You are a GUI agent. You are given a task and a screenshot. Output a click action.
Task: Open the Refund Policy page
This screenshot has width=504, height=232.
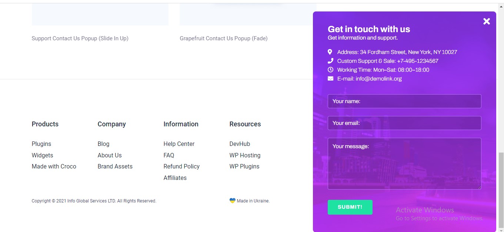point(181,167)
